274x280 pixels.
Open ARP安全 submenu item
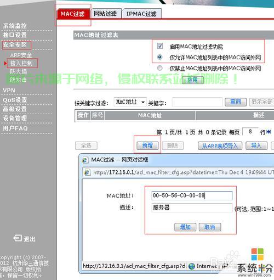21,55
